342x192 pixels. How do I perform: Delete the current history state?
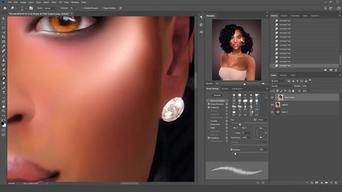pos(336,70)
